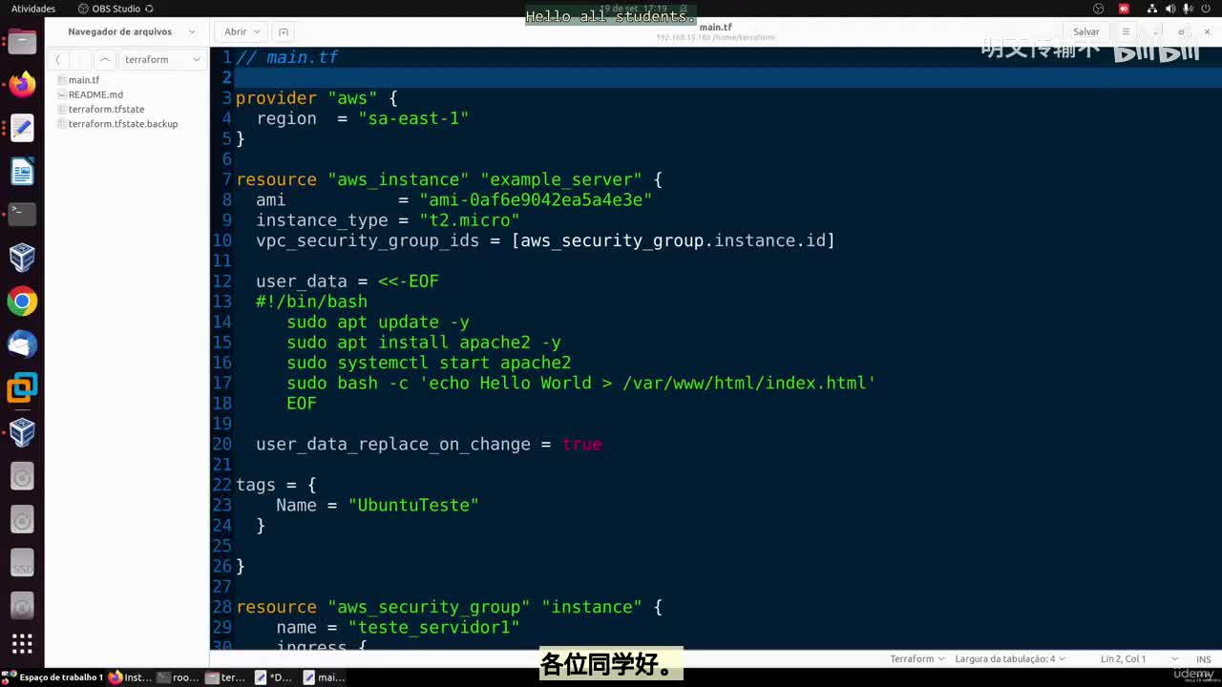Create a new document tab

[284, 31]
